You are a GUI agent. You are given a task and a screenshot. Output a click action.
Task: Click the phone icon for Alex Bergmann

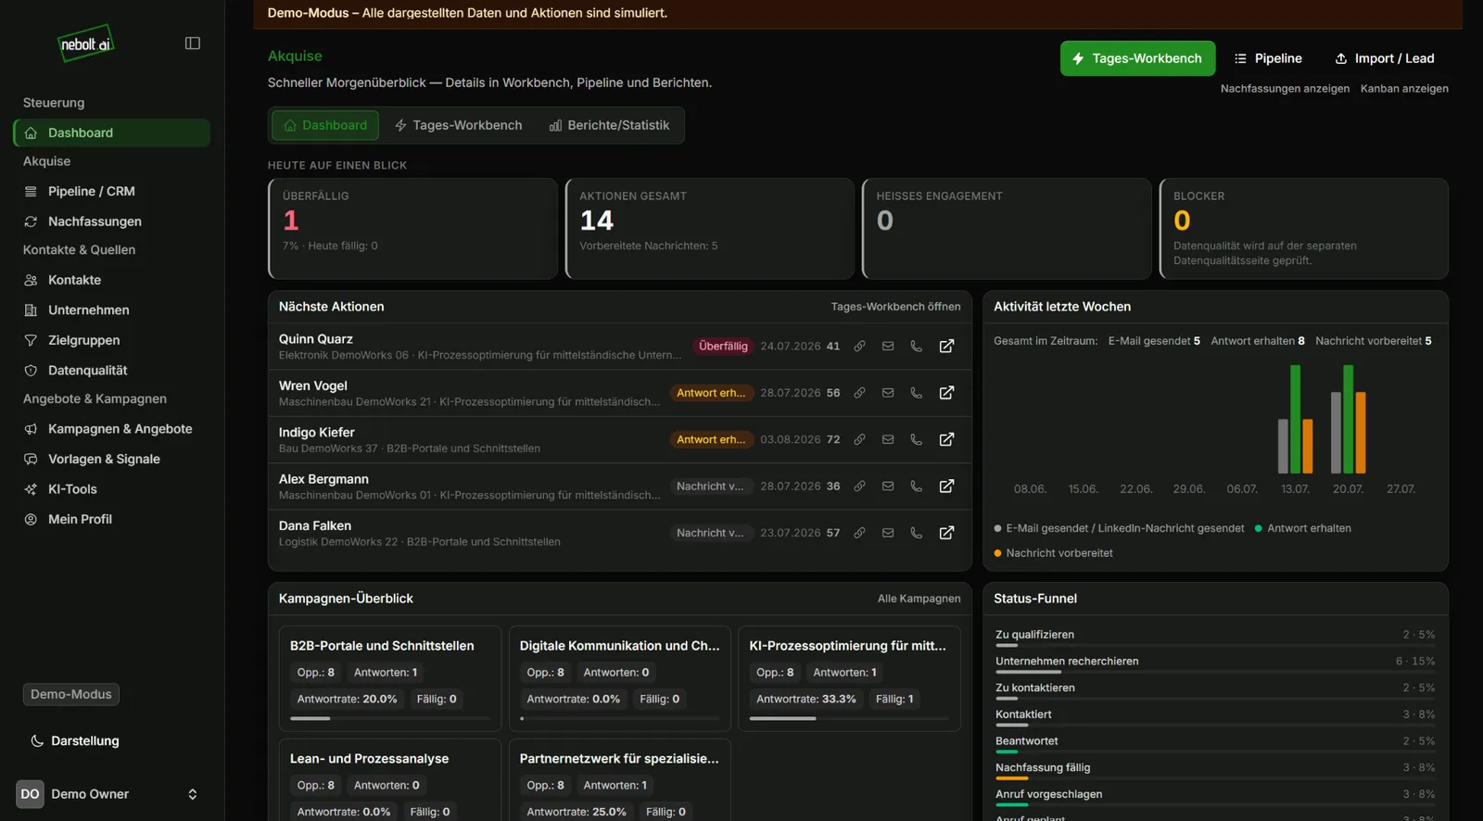pos(916,486)
